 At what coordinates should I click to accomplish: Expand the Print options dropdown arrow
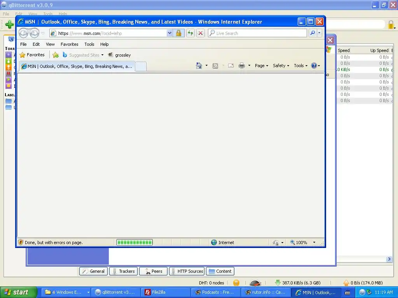click(x=249, y=66)
